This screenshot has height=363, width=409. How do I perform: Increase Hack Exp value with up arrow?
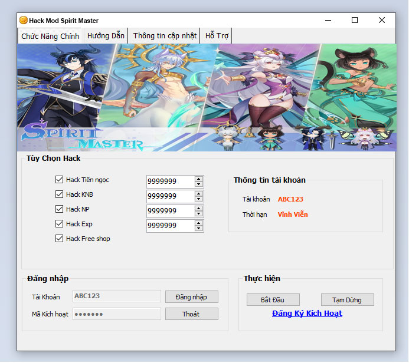[x=199, y=223]
